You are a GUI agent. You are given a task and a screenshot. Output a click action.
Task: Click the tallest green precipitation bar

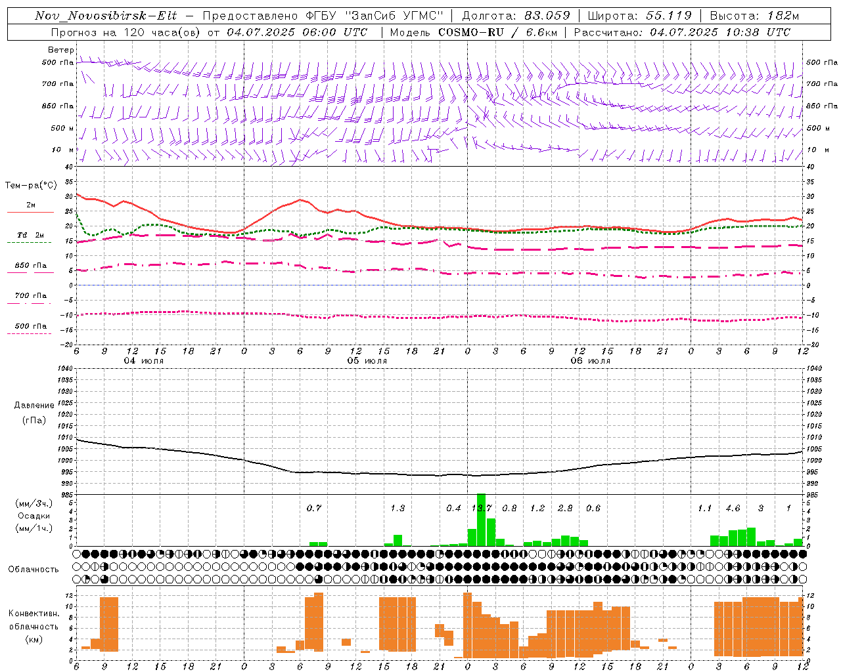click(481, 520)
